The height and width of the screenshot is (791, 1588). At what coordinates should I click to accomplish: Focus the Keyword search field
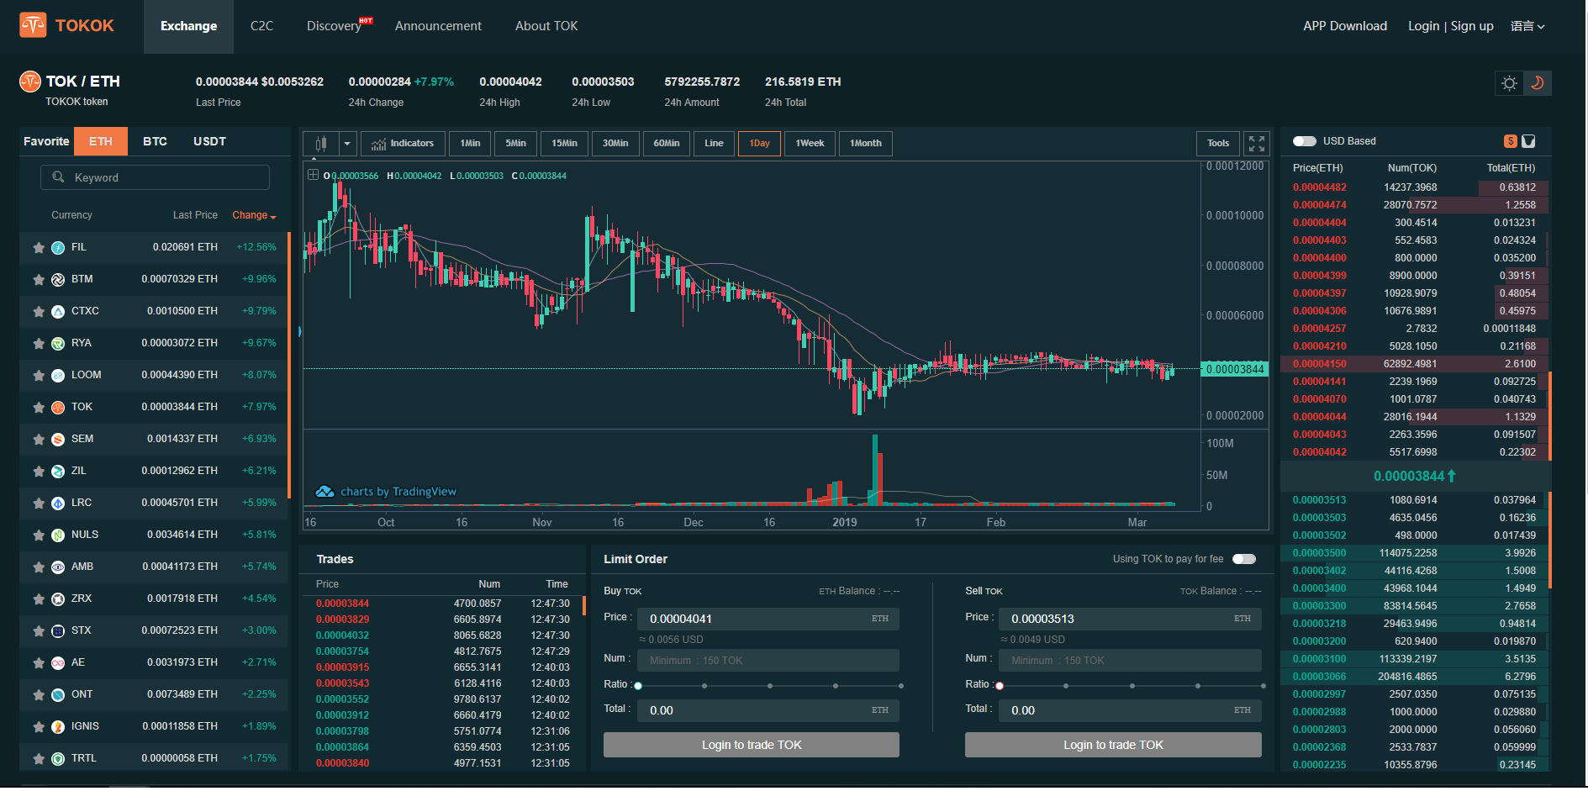click(x=155, y=177)
